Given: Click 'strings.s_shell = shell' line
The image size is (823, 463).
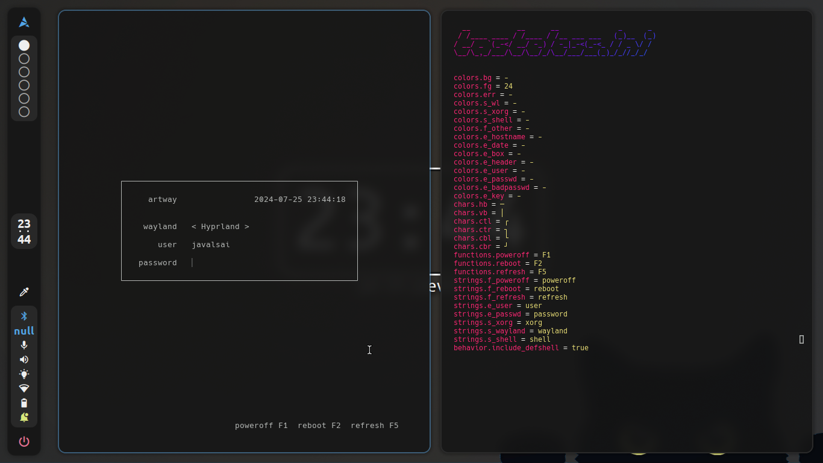Looking at the screenshot, I should tap(502, 339).
